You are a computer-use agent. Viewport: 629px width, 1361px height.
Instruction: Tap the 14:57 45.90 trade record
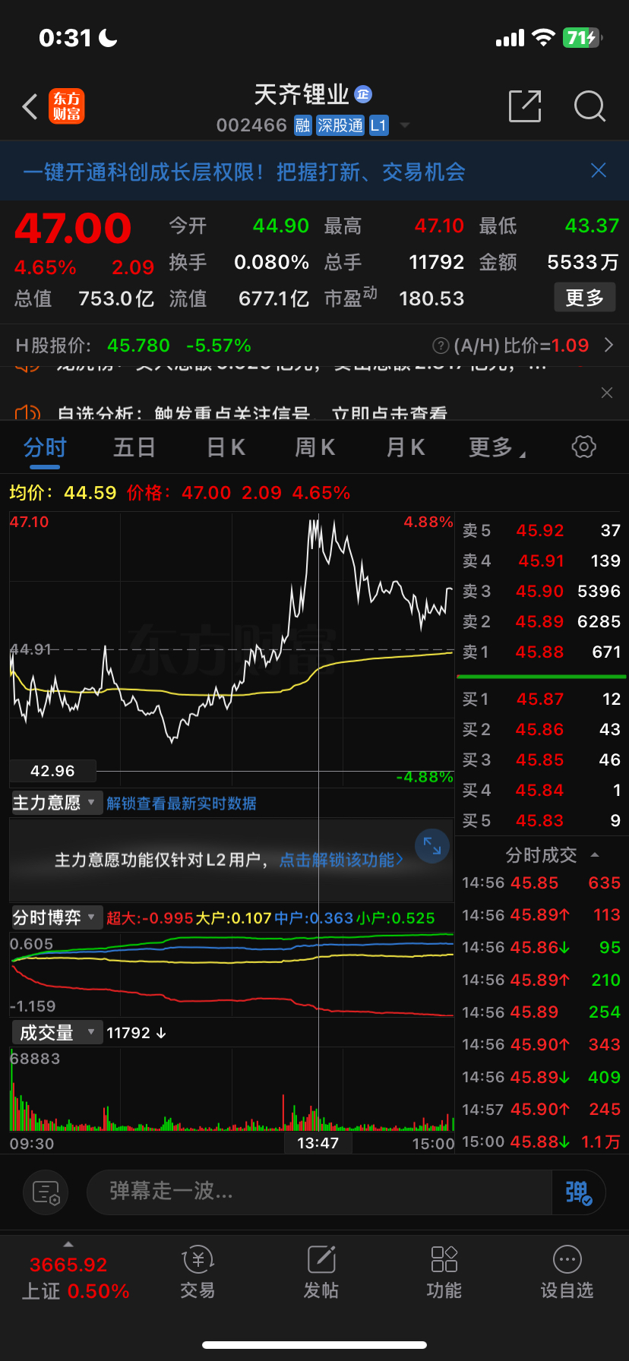pos(541,1110)
